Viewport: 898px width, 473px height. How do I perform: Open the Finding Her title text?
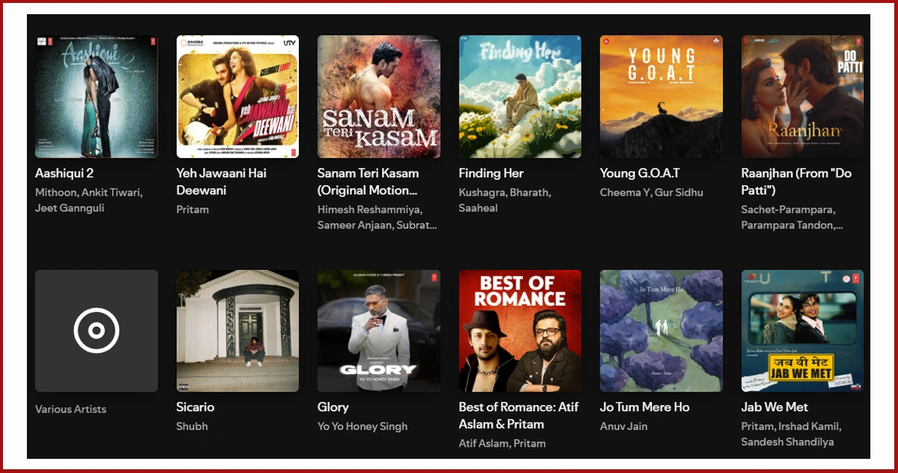tap(491, 173)
